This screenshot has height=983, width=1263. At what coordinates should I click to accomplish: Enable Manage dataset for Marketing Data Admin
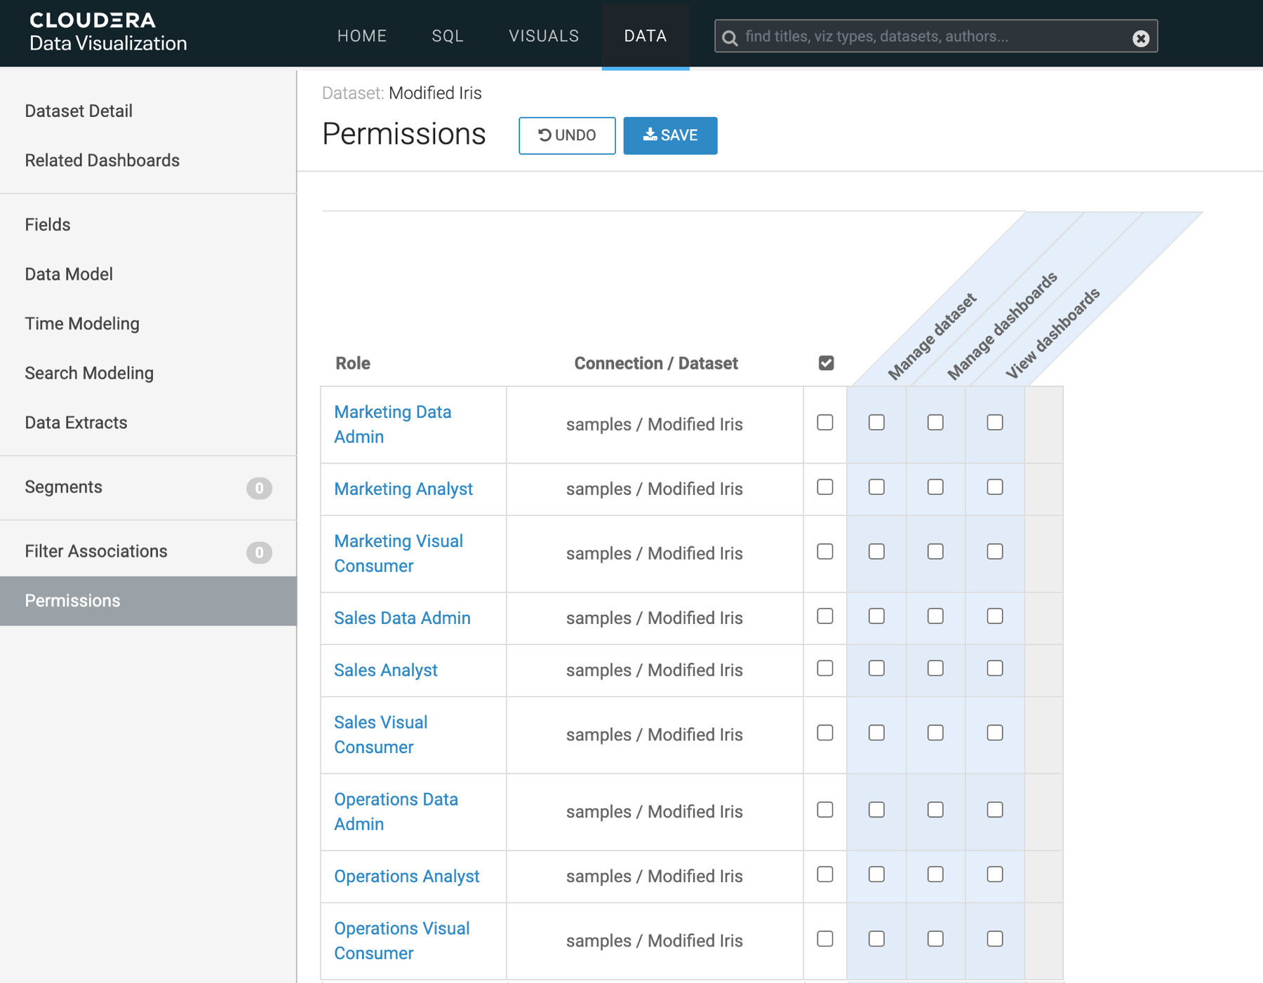(x=876, y=423)
